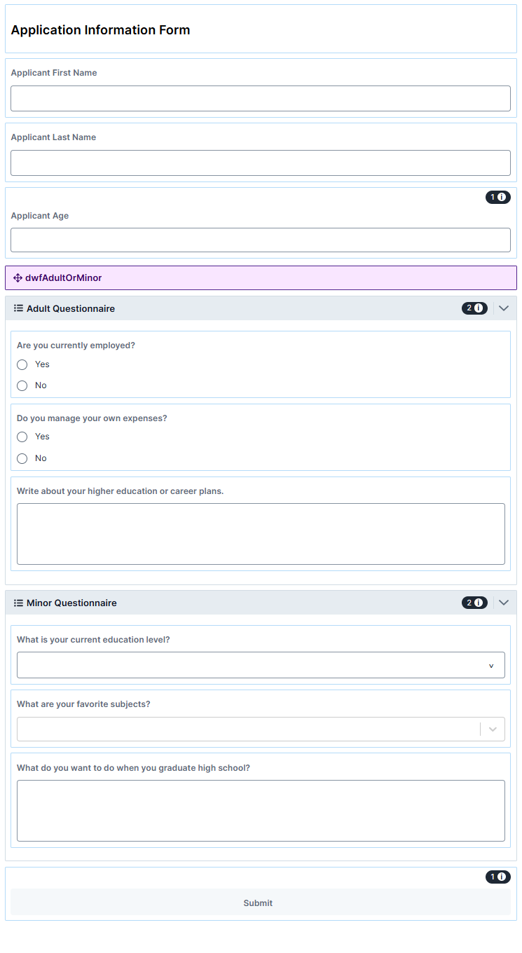This screenshot has width=522, height=953.
Task: Collapse the Adult Questionnaire section
Action: click(x=503, y=308)
